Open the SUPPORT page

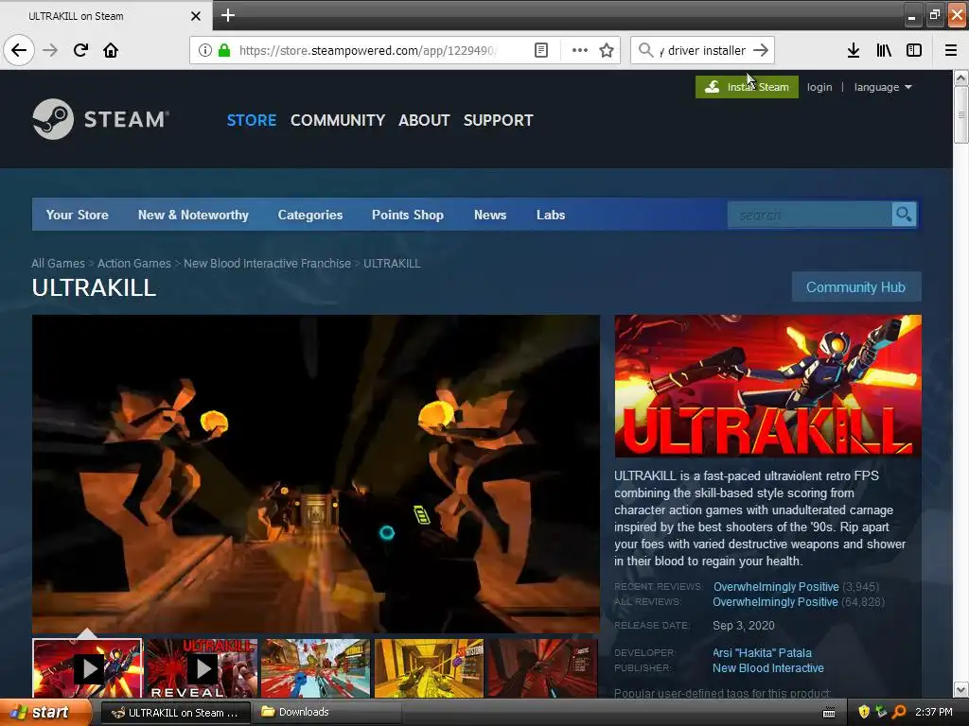[x=498, y=120]
